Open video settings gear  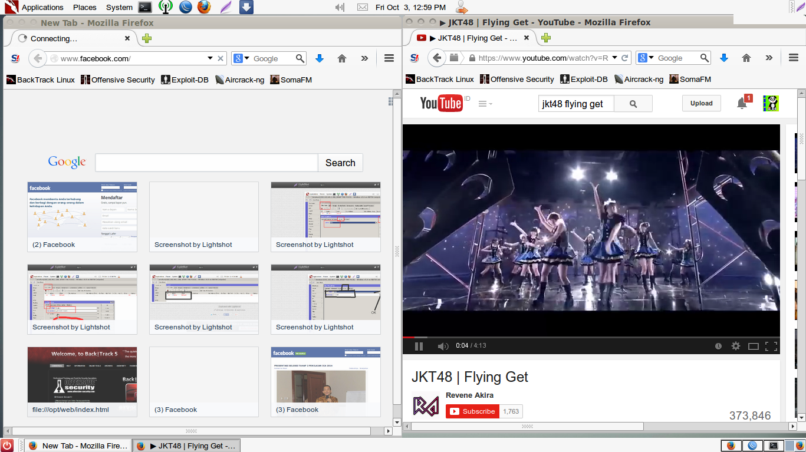coord(735,347)
